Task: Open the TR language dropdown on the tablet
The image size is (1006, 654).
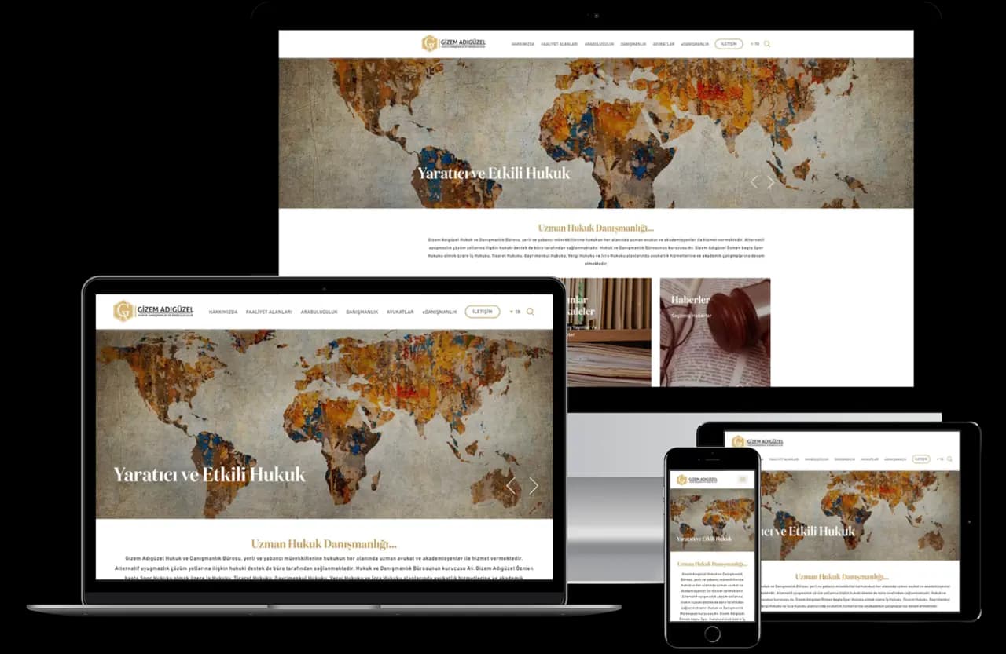Action: 940,459
